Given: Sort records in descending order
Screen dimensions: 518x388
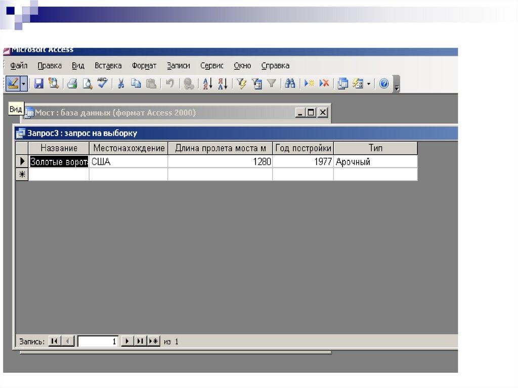Looking at the screenshot, I should (223, 84).
